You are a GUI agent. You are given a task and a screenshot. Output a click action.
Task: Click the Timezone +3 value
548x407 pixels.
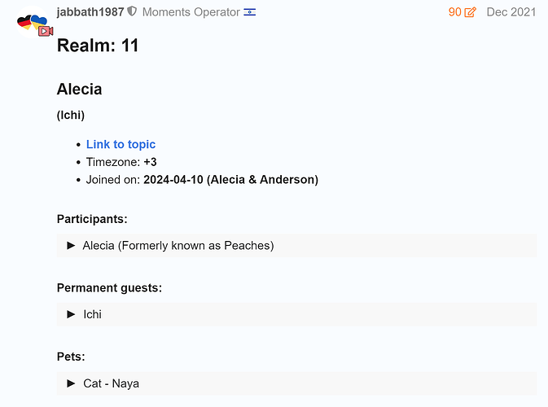150,162
